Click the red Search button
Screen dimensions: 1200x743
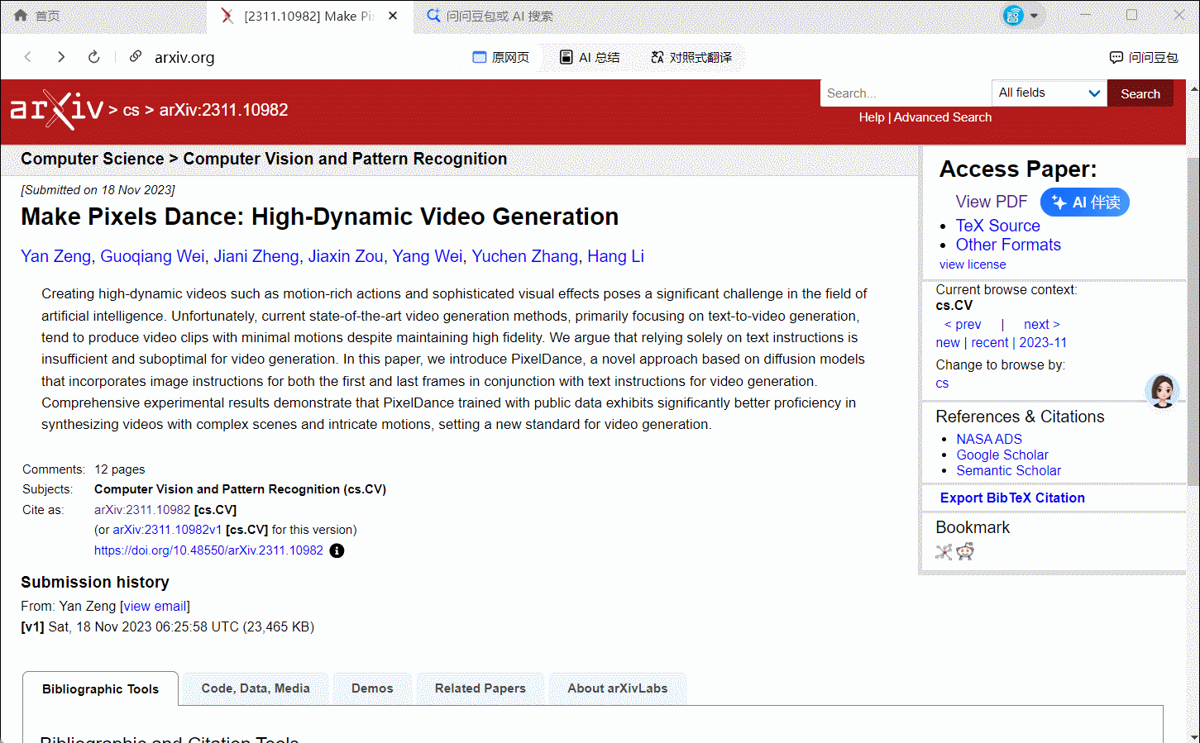1140,94
